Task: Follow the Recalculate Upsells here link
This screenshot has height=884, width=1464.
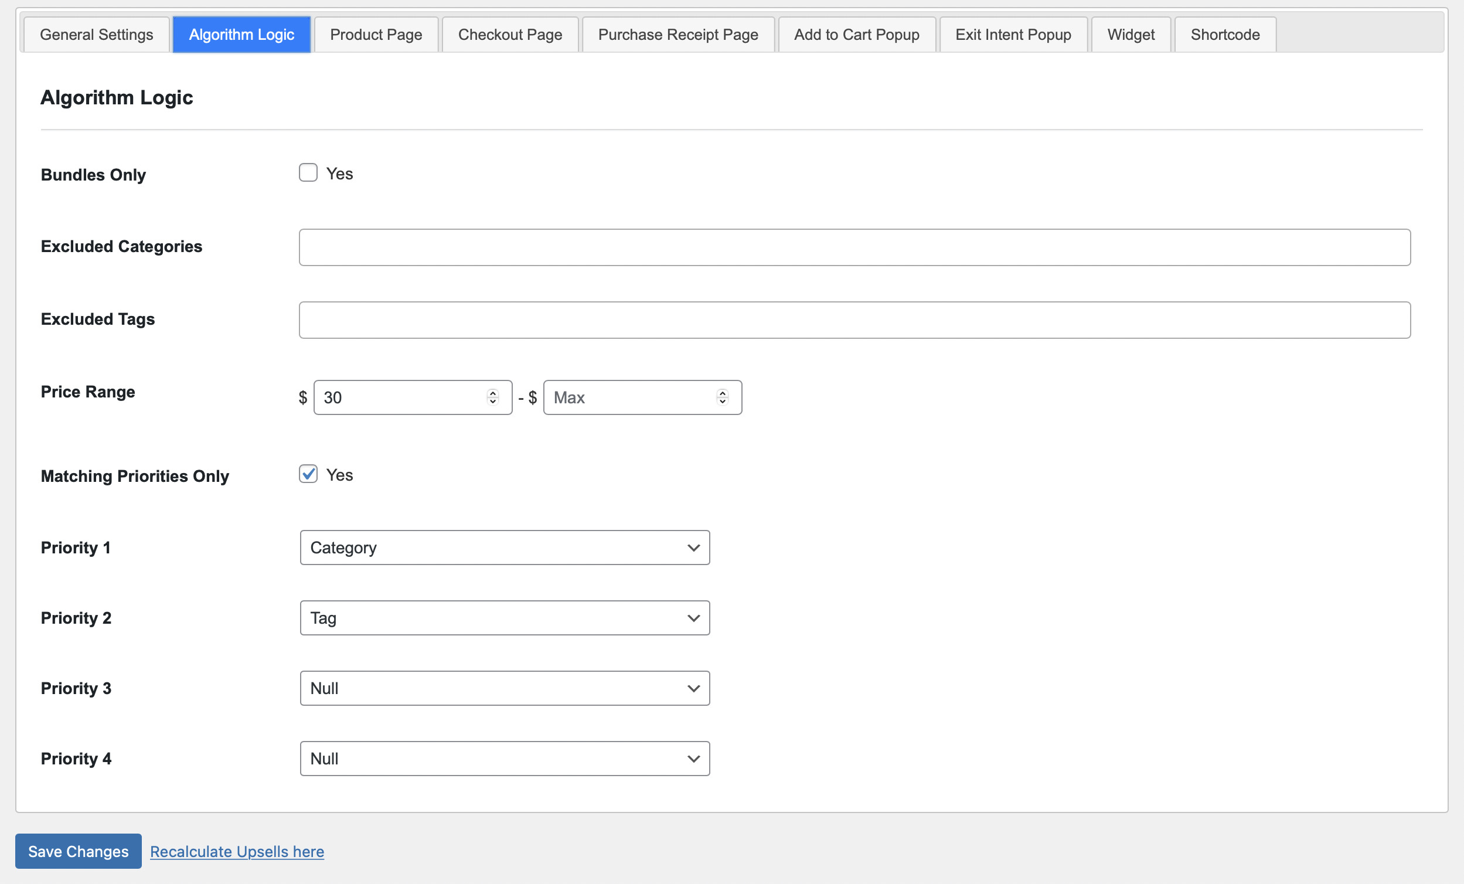Action: (x=237, y=851)
